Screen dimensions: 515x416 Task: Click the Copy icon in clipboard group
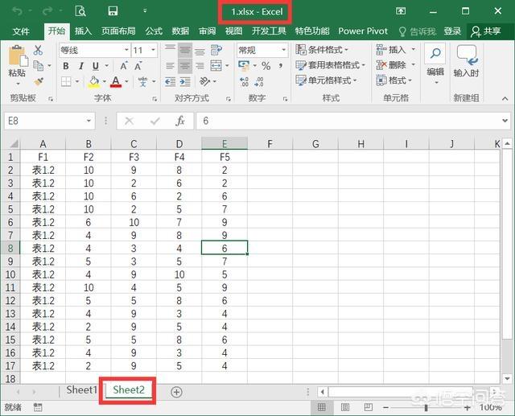tap(39, 66)
